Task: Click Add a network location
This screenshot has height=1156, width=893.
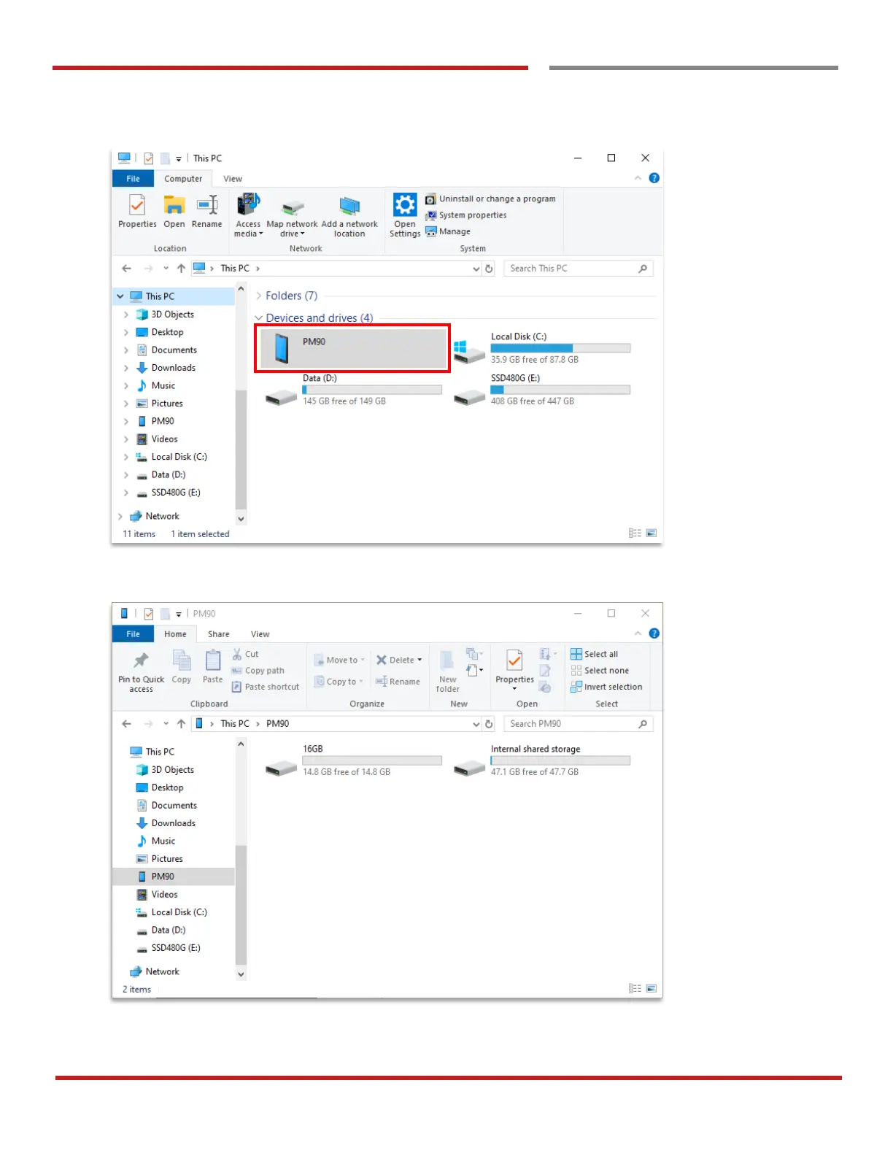Action: (349, 217)
